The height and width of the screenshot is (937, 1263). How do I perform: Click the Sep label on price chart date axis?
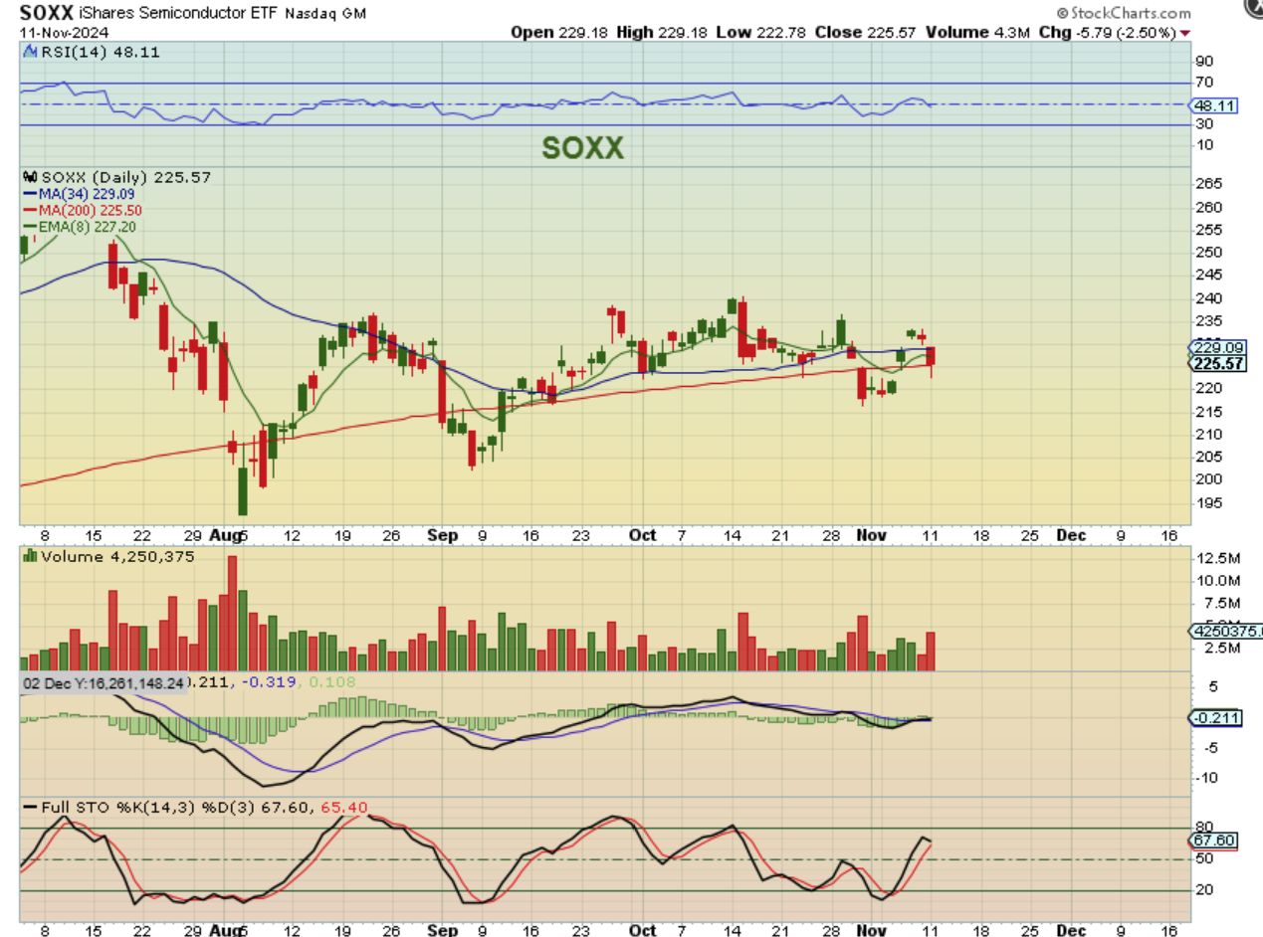tap(445, 535)
